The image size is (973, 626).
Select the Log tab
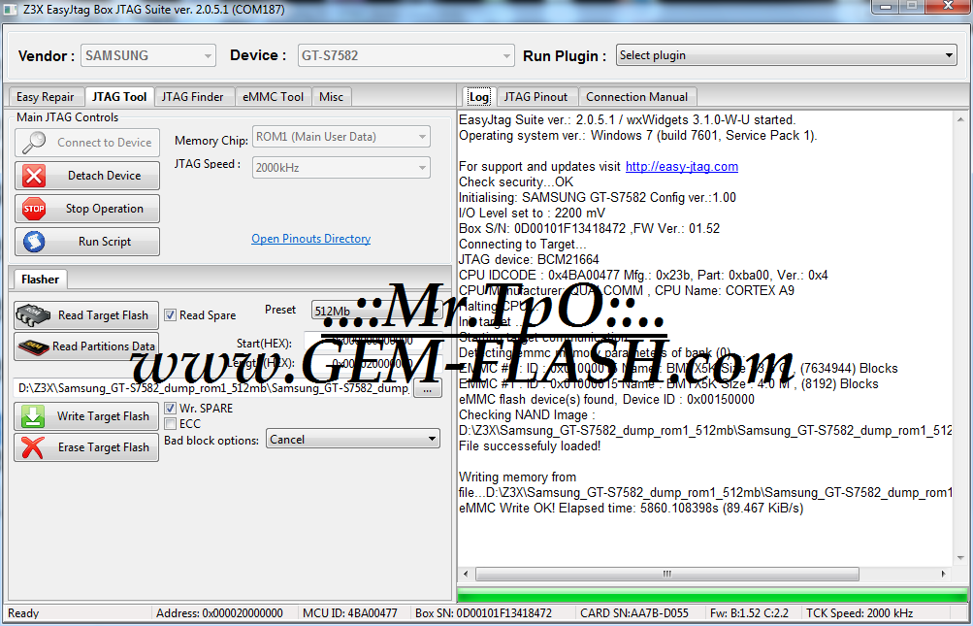tap(478, 97)
